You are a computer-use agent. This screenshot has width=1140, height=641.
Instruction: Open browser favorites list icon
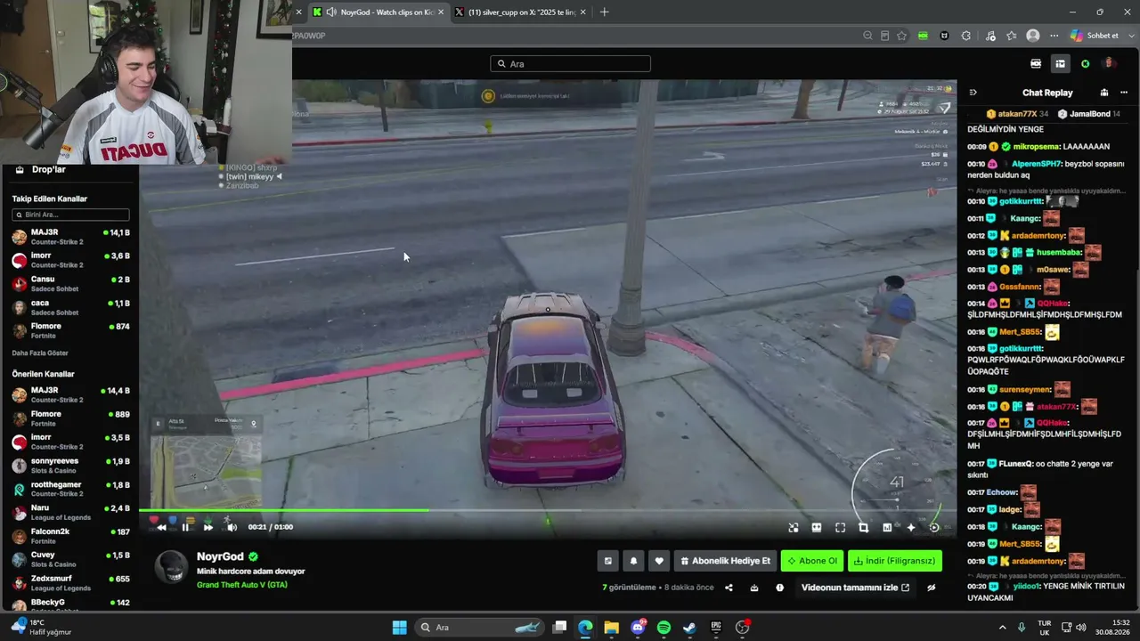point(1012,36)
